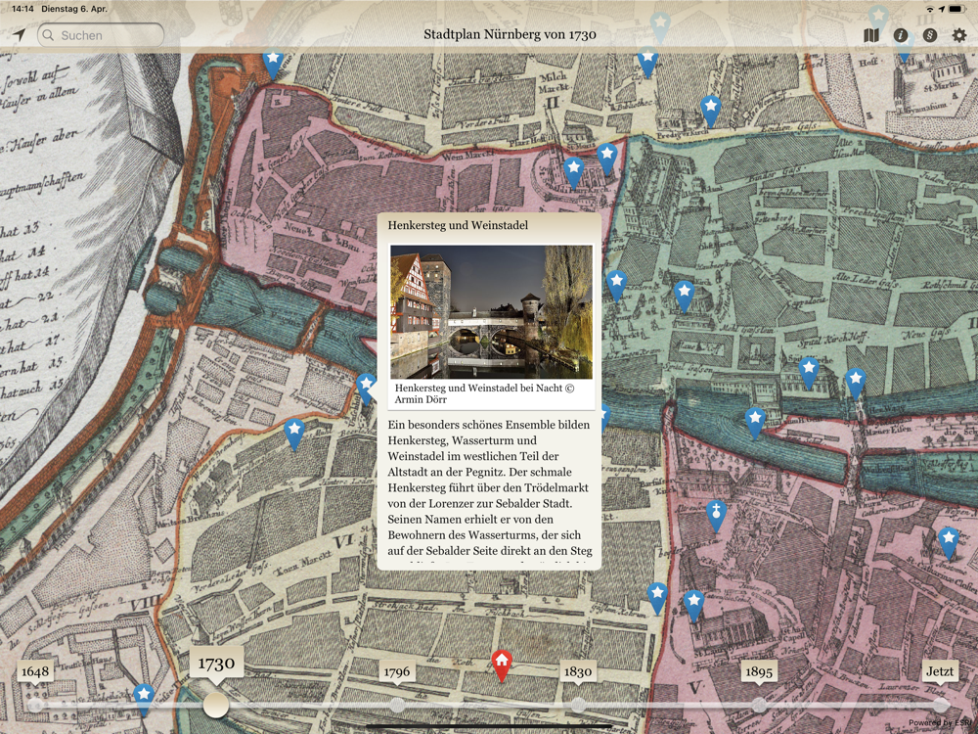Open the info (i) icon

coord(900,35)
